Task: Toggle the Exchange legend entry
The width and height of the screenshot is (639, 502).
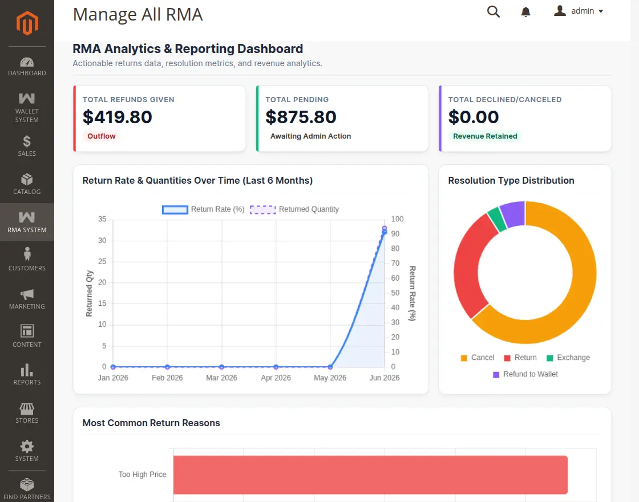Action: point(568,358)
